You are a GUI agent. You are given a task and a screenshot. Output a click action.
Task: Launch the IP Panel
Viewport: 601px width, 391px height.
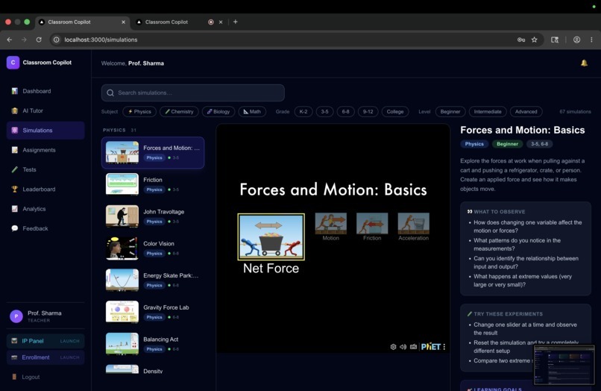(45, 341)
